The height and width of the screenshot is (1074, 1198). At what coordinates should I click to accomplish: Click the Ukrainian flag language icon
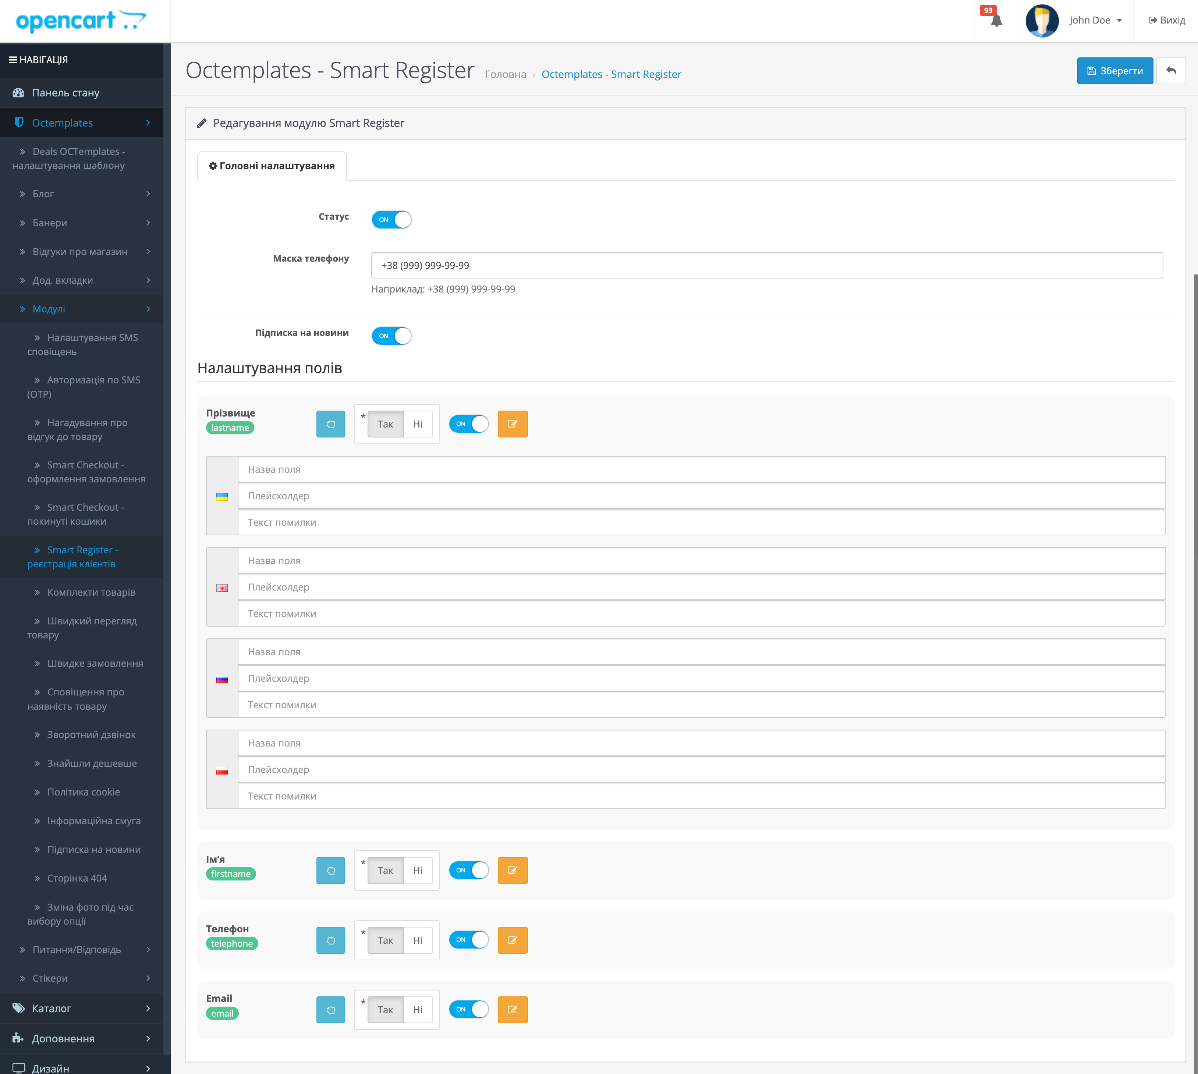[x=222, y=496]
